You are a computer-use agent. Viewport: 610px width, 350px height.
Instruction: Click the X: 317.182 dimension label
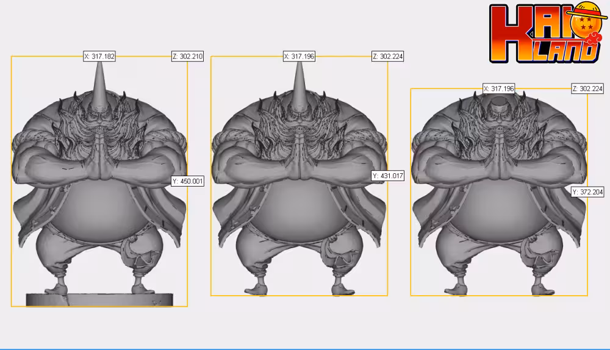[x=99, y=56]
